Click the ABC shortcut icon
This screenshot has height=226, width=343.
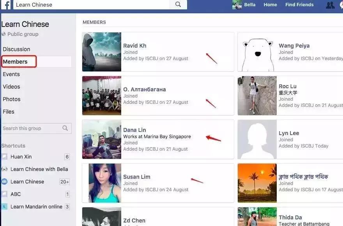click(x=5, y=194)
